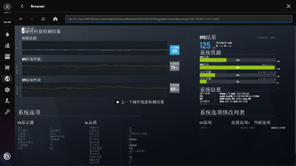The image size is (296, 166).
Task: Click the large 125 FPS result number
Action: tap(205, 45)
